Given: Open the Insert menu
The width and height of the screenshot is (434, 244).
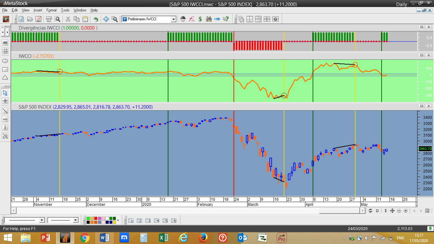Looking at the screenshot, I should click(38, 10).
